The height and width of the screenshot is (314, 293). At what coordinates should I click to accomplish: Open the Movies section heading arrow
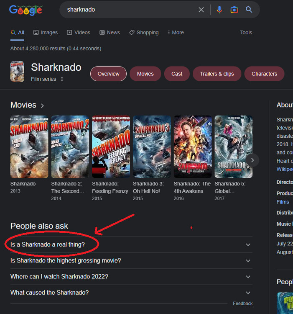[42, 106]
